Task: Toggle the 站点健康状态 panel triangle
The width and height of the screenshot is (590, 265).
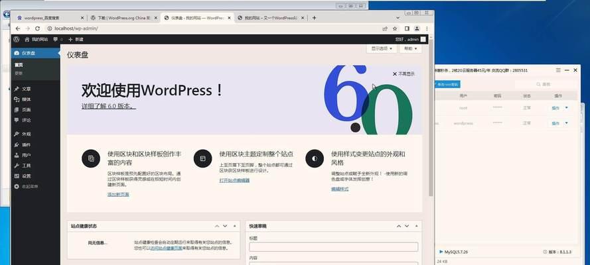Action: (x=234, y=226)
